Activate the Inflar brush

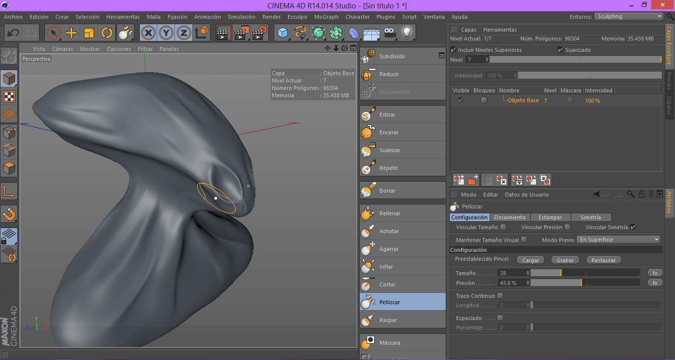coord(403,267)
